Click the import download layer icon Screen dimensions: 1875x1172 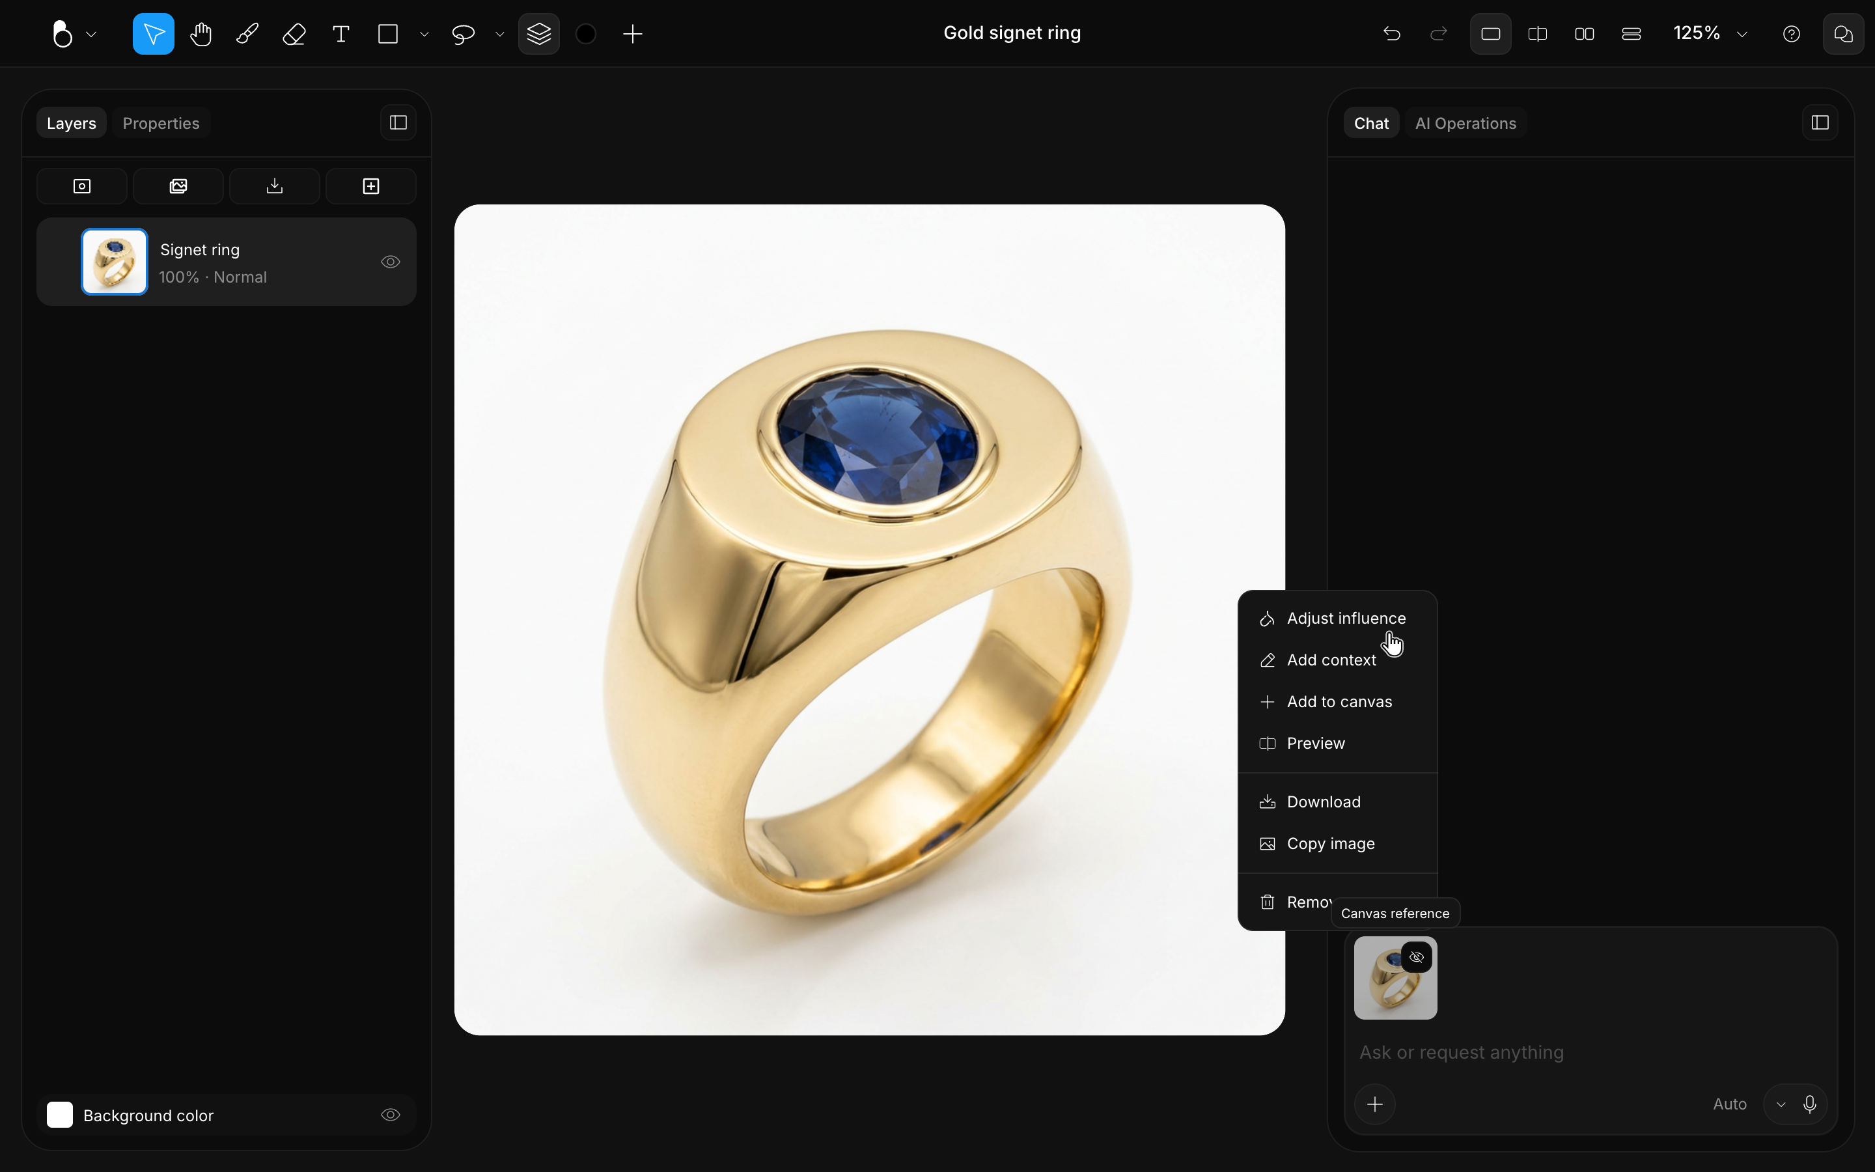[x=275, y=186]
